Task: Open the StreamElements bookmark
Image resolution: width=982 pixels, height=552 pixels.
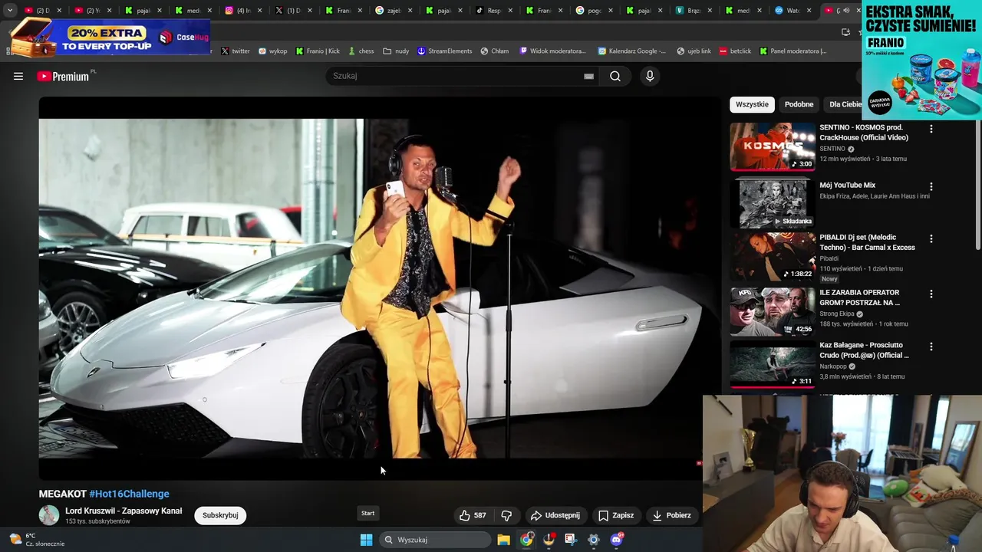Action: [x=445, y=51]
